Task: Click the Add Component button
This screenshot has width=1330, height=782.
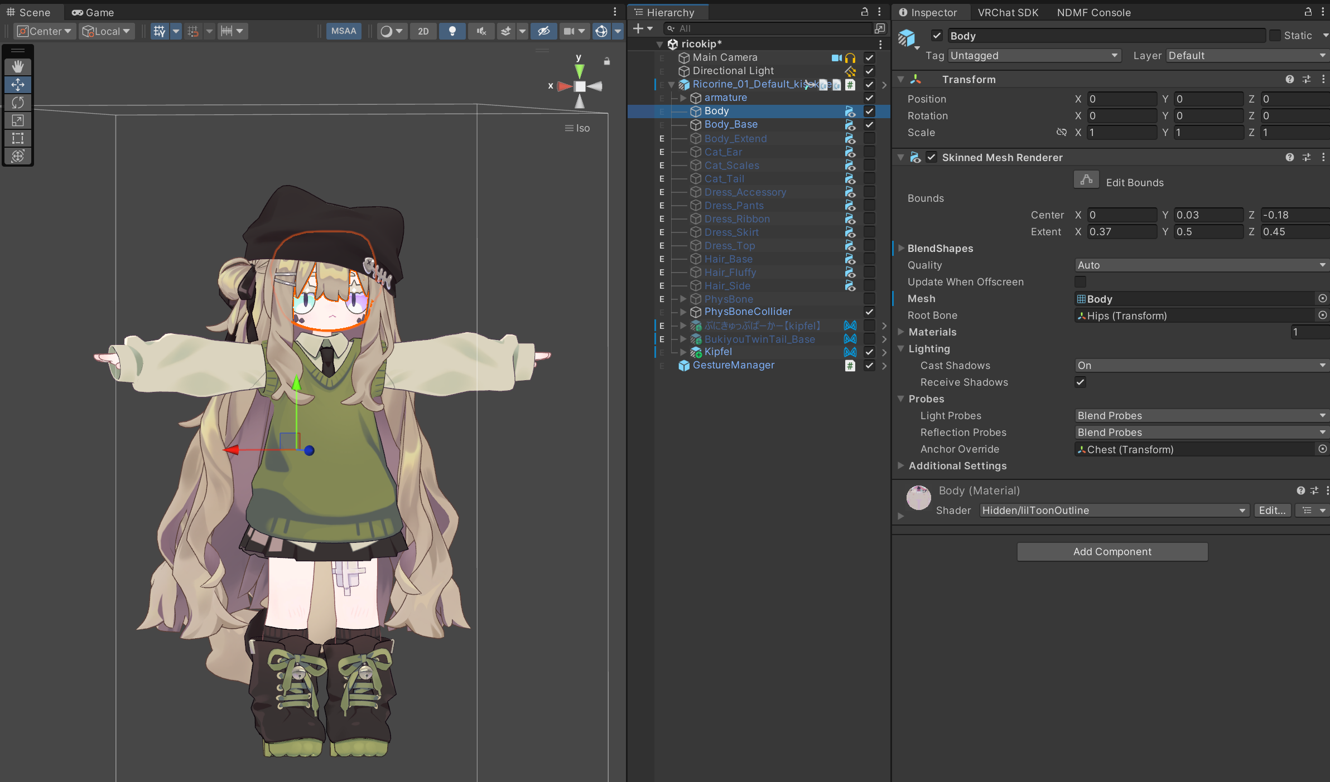Action: (x=1112, y=552)
